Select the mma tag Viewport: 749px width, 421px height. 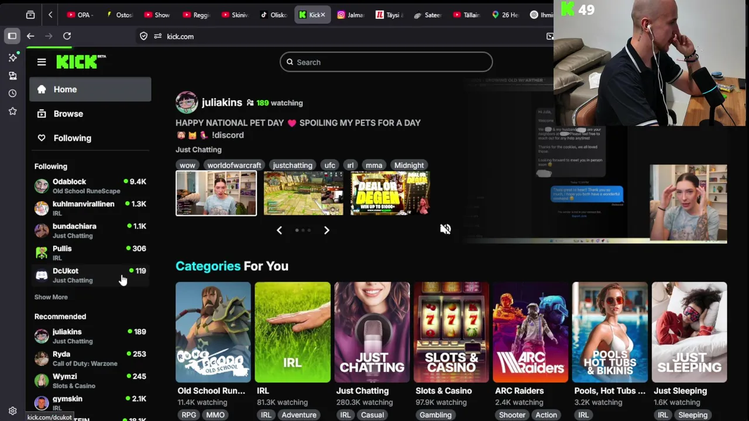point(374,165)
